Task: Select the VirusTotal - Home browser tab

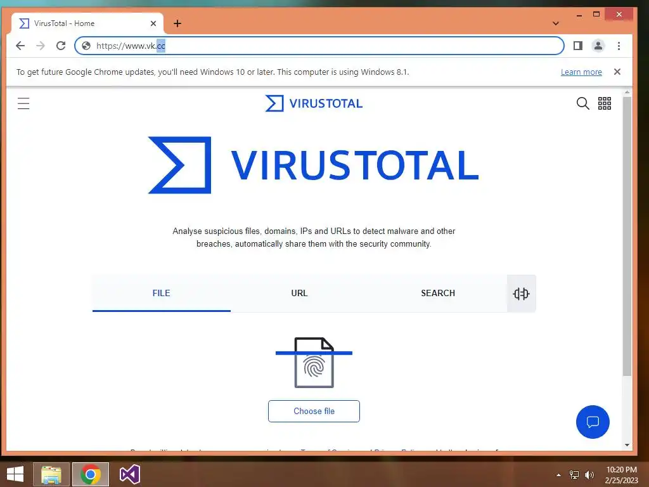Action: click(x=87, y=23)
